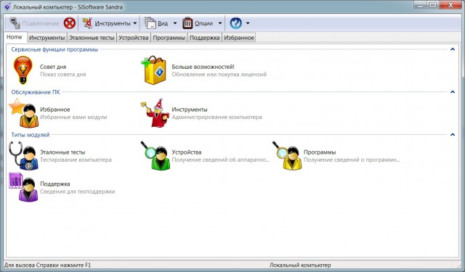Click the Совет дня title text
Viewport: 465px width, 272px height.
click(53, 67)
